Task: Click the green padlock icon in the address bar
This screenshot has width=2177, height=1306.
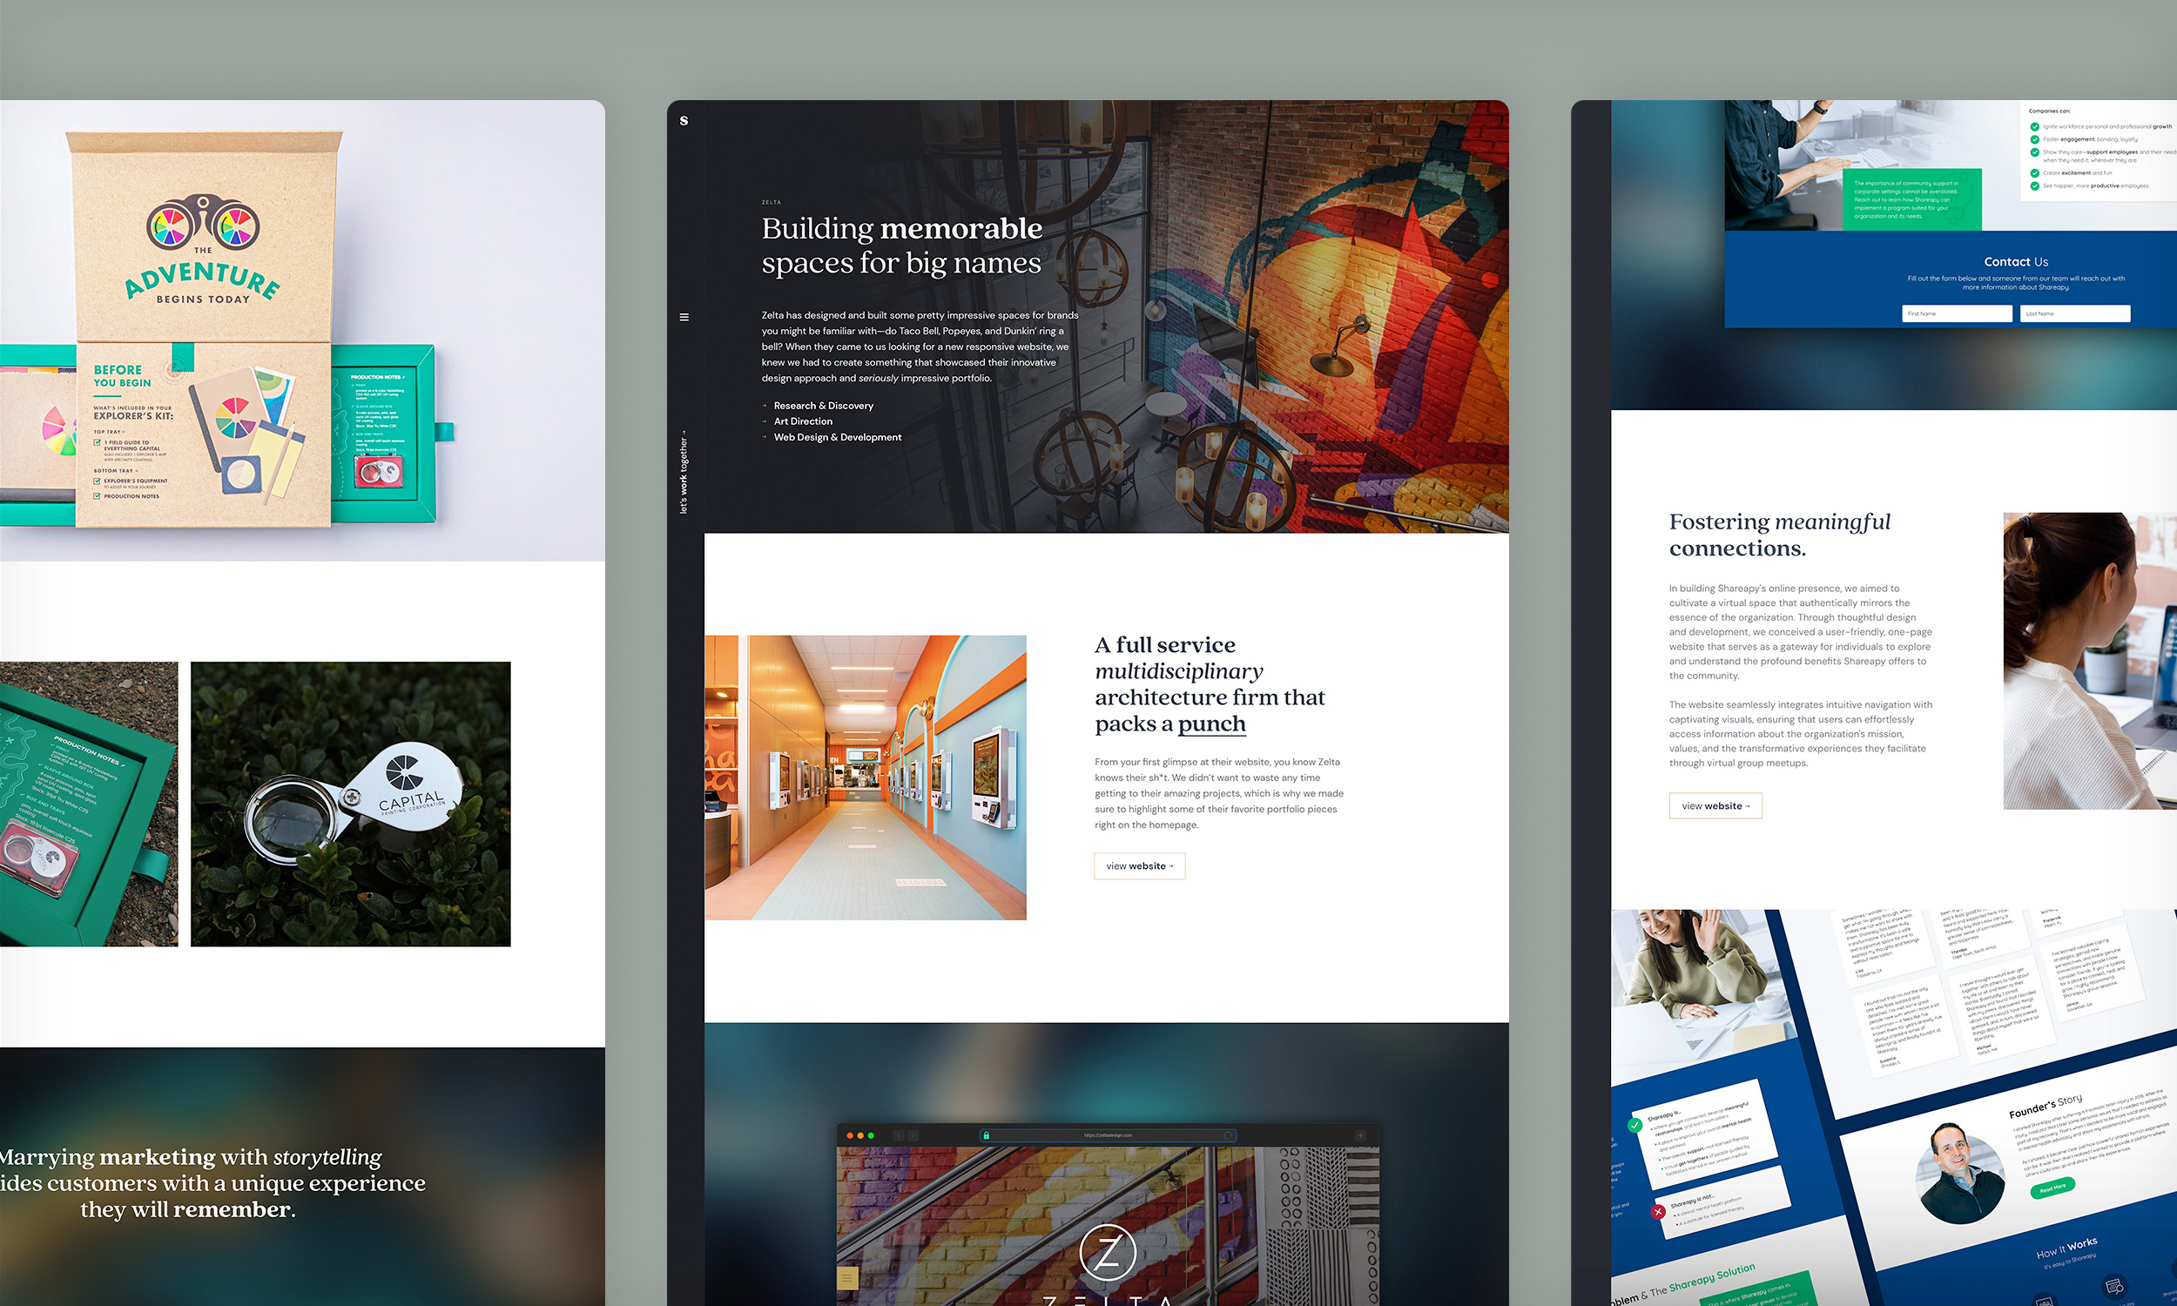Action: tap(987, 1135)
